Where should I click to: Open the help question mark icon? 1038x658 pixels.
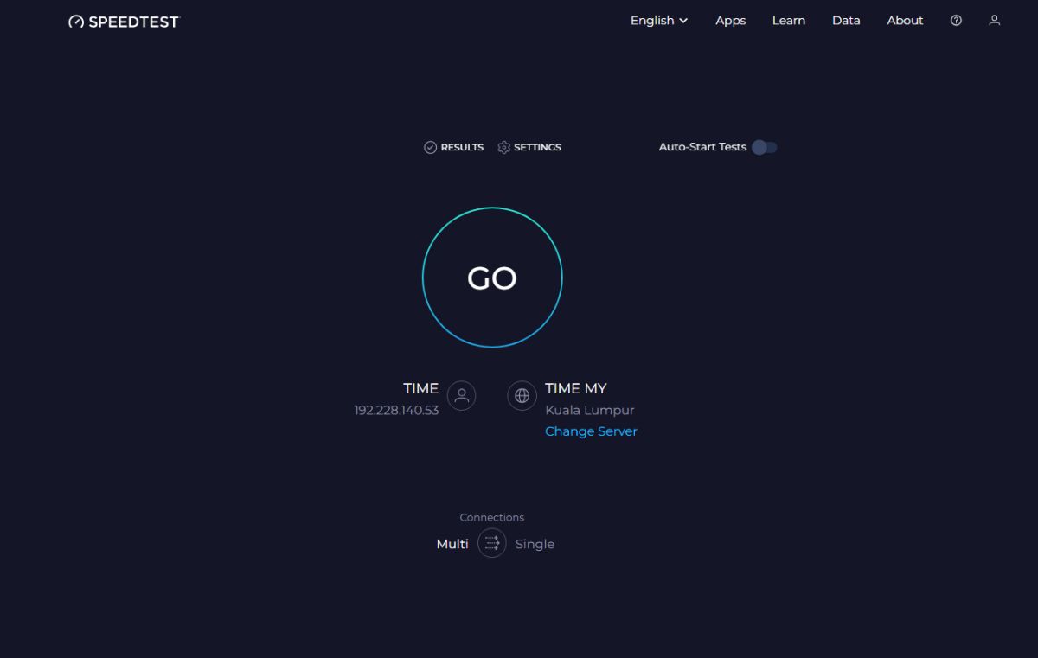[955, 20]
